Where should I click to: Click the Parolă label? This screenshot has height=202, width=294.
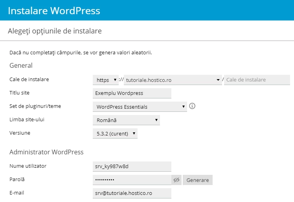click(x=17, y=179)
